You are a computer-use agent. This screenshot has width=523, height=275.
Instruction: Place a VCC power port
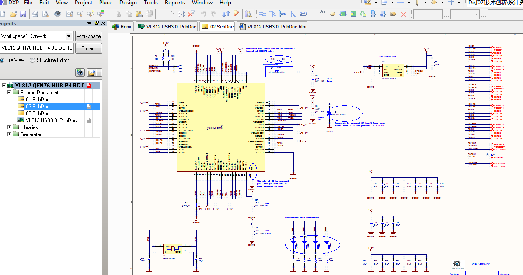[323, 14]
